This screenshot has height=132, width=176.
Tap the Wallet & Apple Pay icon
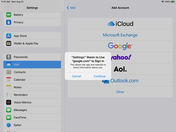click(x=9, y=43)
